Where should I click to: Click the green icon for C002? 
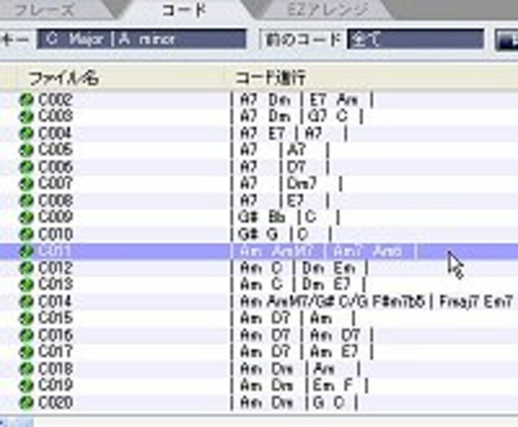coord(26,100)
